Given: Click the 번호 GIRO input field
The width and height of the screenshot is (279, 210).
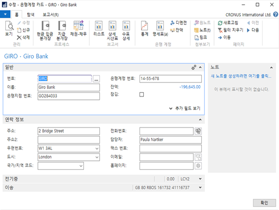Looking at the screenshot, I should coord(65,79).
